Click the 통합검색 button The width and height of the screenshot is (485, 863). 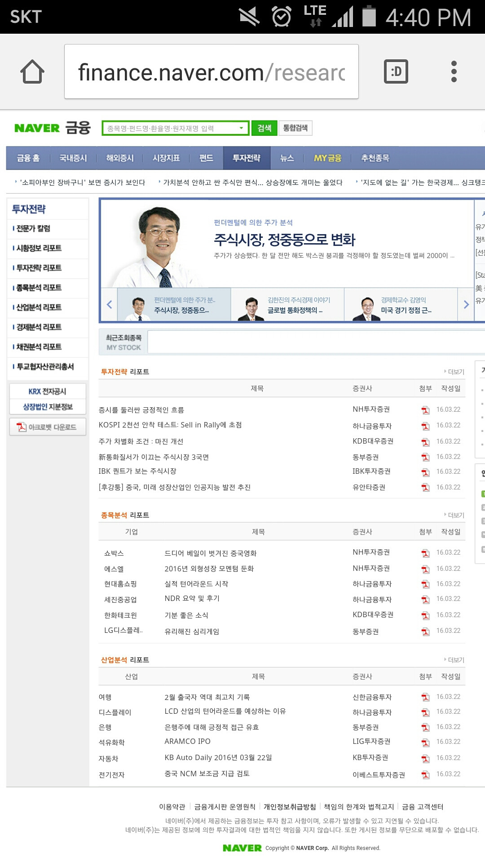tap(295, 128)
